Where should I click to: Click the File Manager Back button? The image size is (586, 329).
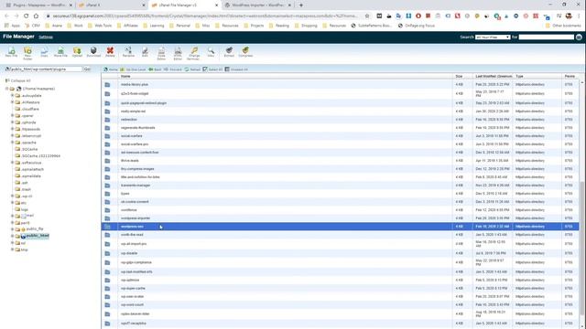pyautogui.click(x=155, y=69)
